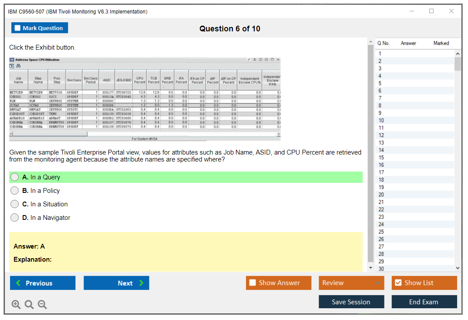This screenshot has width=468, height=320.
Task: Choose option B: In a Policy
Action: (x=15, y=191)
